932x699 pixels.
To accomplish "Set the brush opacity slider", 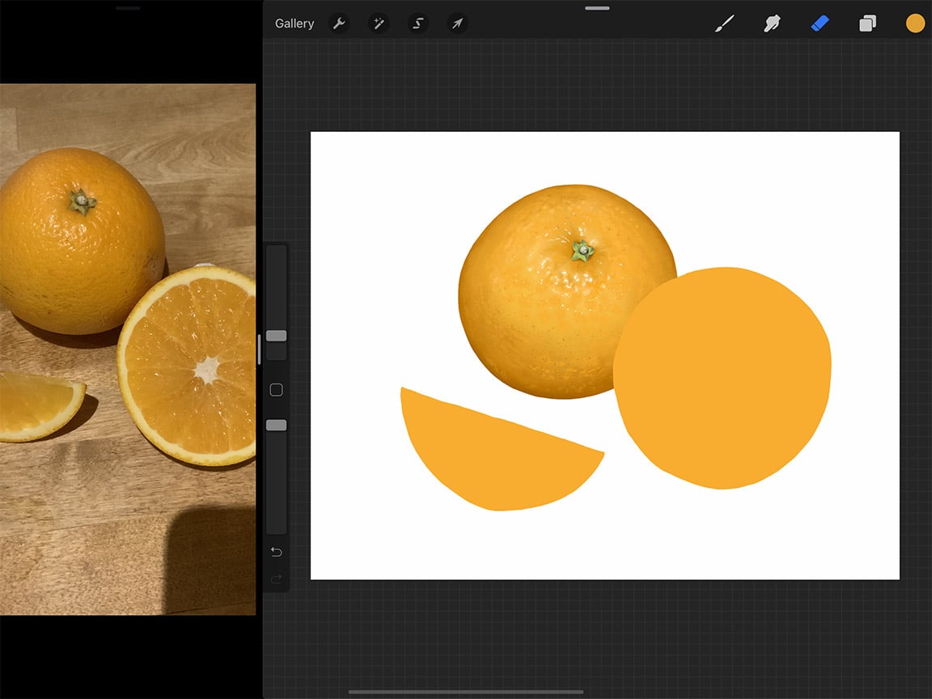I will click(276, 424).
